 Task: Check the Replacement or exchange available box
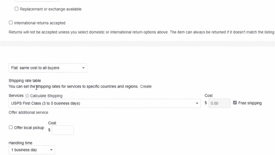(17, 9)
